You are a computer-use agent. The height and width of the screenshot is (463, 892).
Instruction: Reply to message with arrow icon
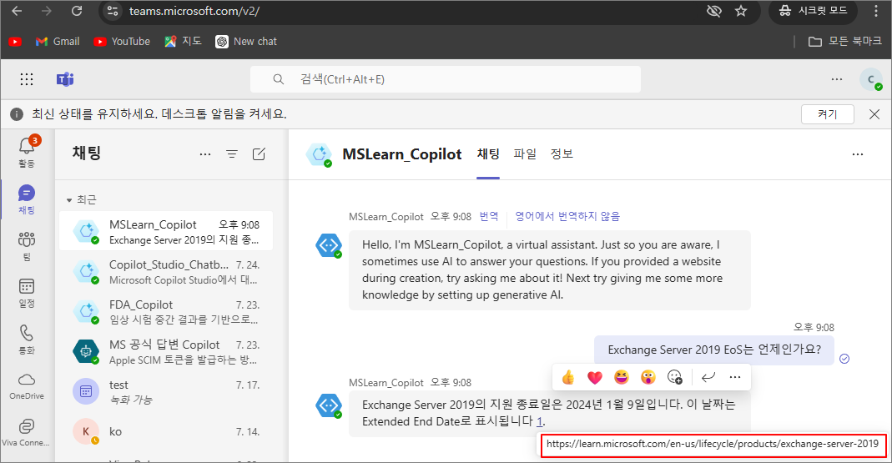coord(708,377)
